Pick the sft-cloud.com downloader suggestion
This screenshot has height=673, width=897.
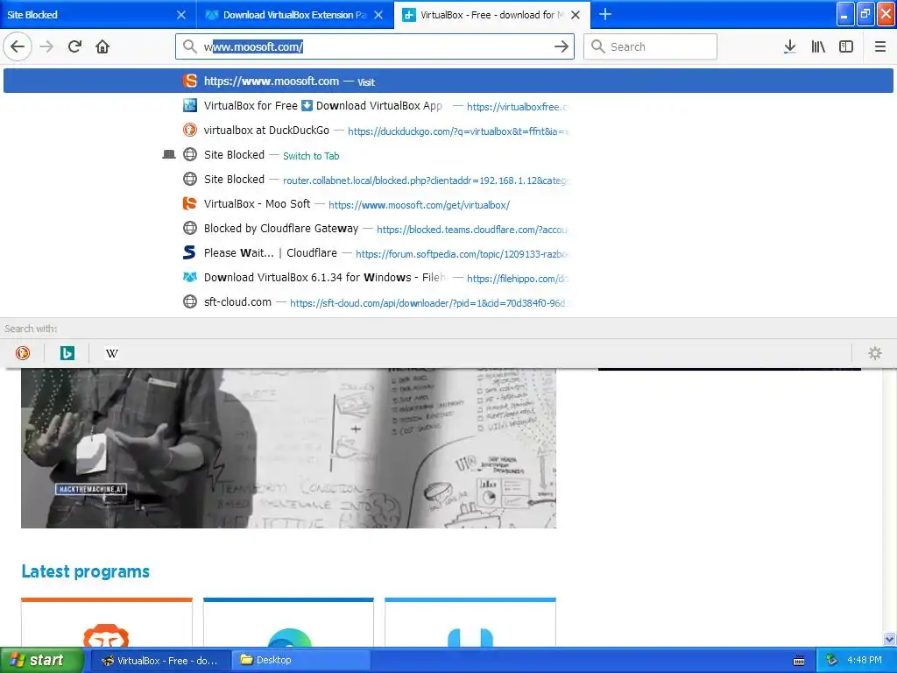click(448, 302)
